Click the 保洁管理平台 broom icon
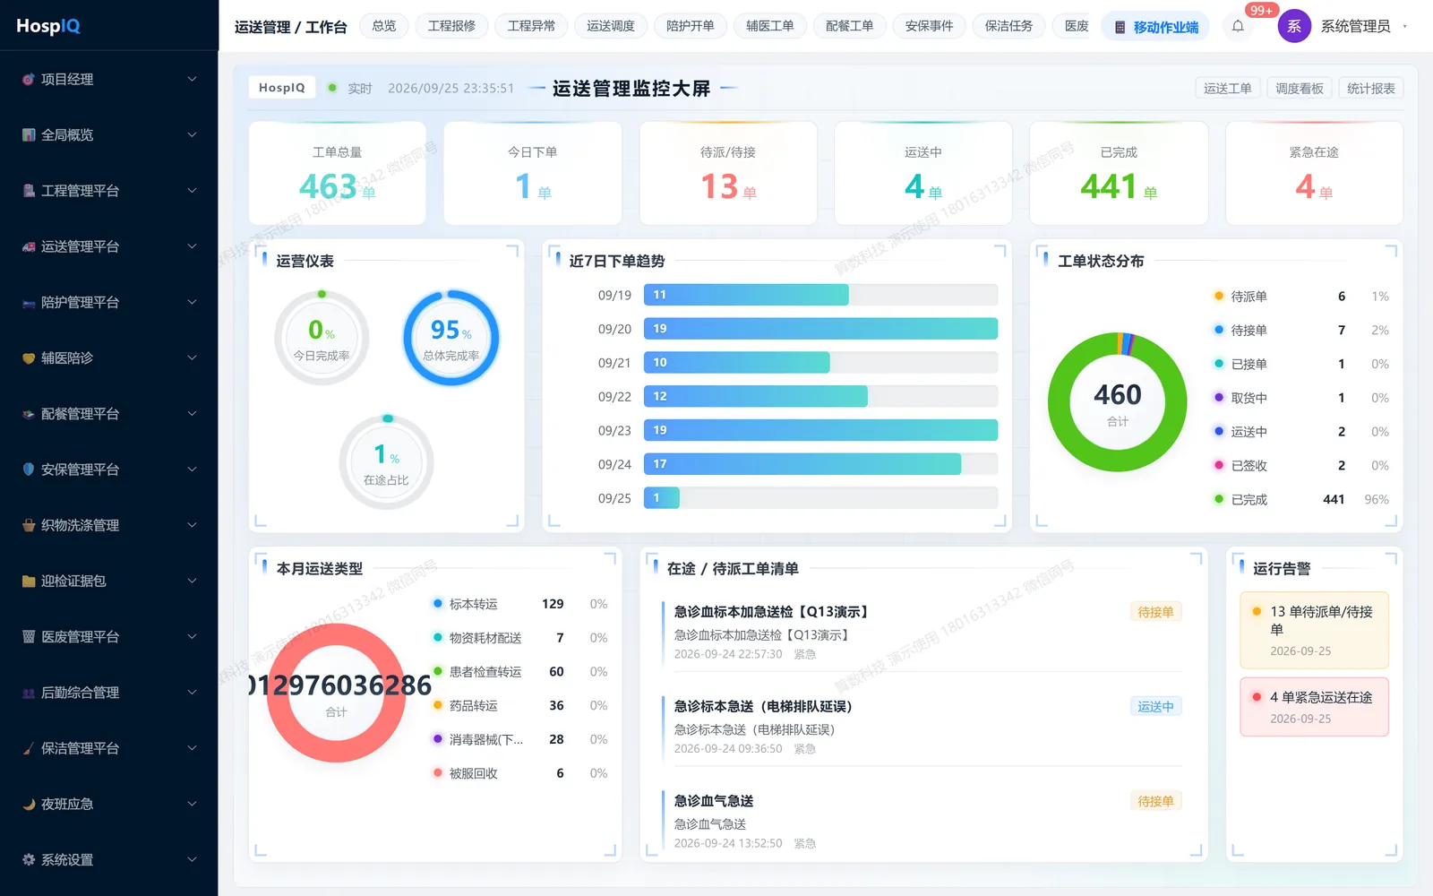The height and width of the screenshot is (896, 1433). (x=29, y=748)
